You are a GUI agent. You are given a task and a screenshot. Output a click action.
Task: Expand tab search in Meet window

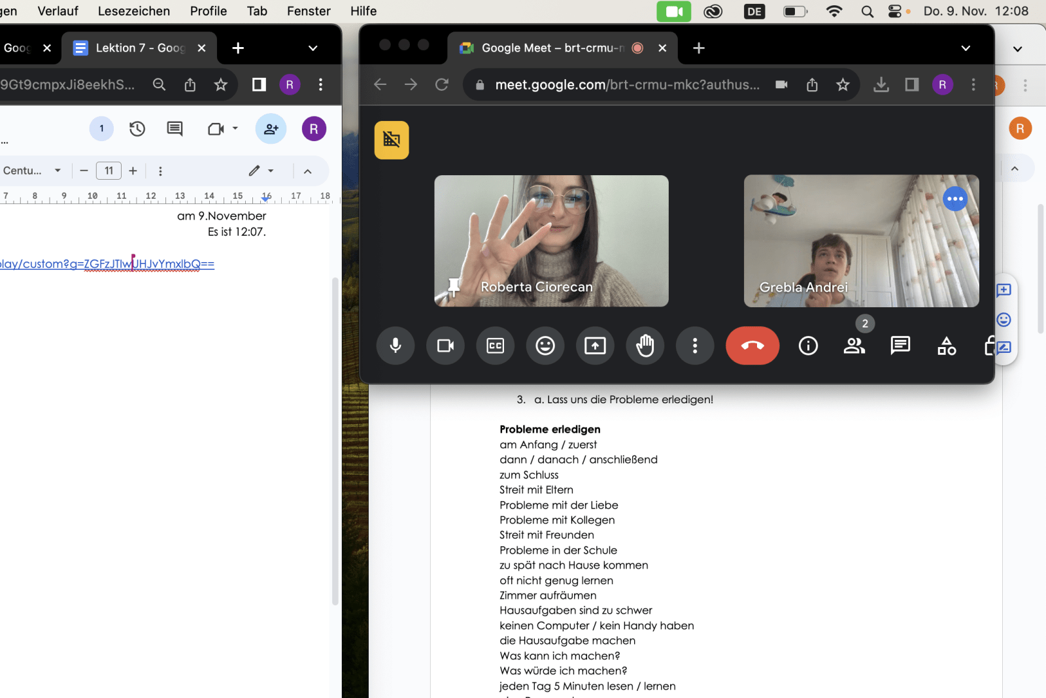[966, 48]
